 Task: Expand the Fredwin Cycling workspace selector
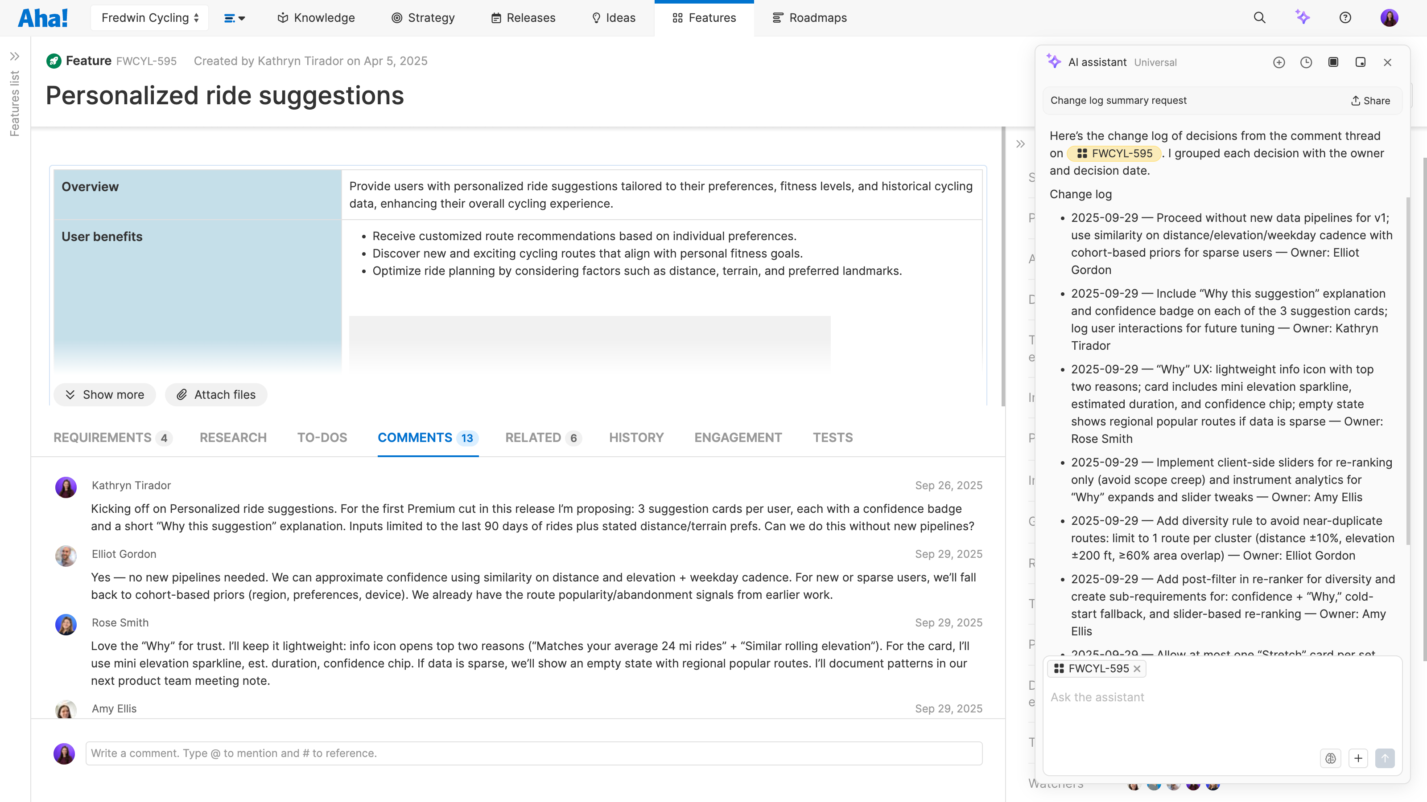(x=149, y=17)
